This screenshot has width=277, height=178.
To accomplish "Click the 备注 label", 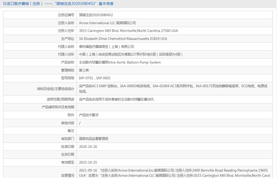I will pos(71,131).
